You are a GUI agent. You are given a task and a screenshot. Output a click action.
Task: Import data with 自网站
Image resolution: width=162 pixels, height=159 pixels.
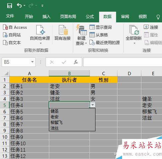[12, 35]
